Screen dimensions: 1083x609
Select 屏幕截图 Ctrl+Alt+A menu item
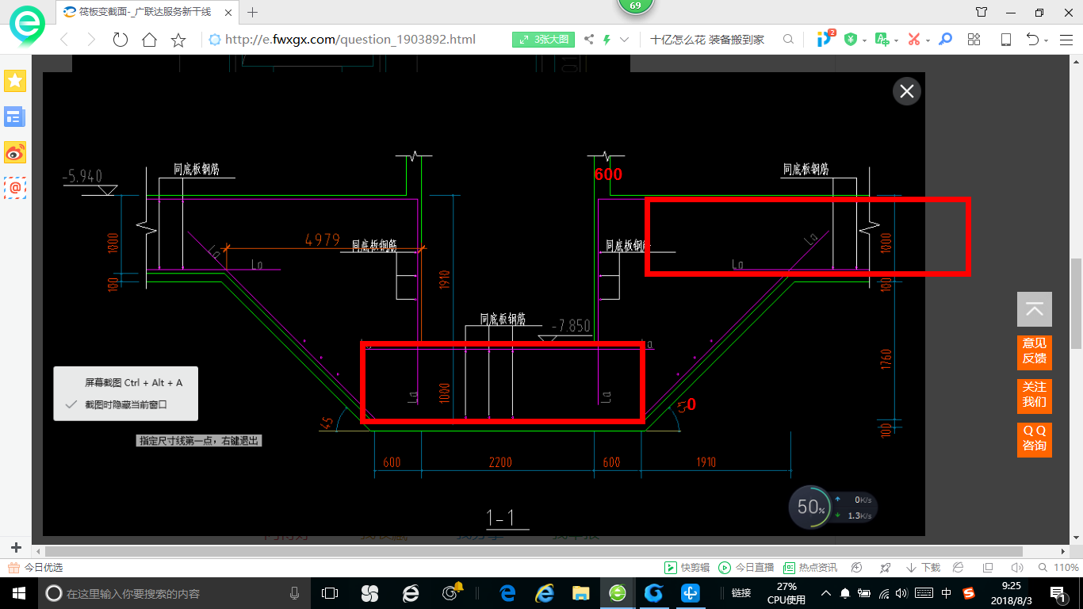(133, 382)
